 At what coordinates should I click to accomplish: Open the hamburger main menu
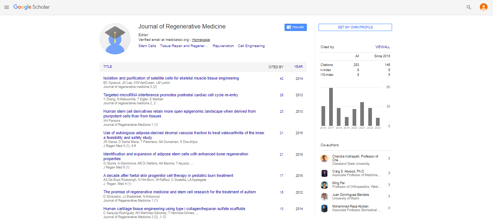coord(6,7)
